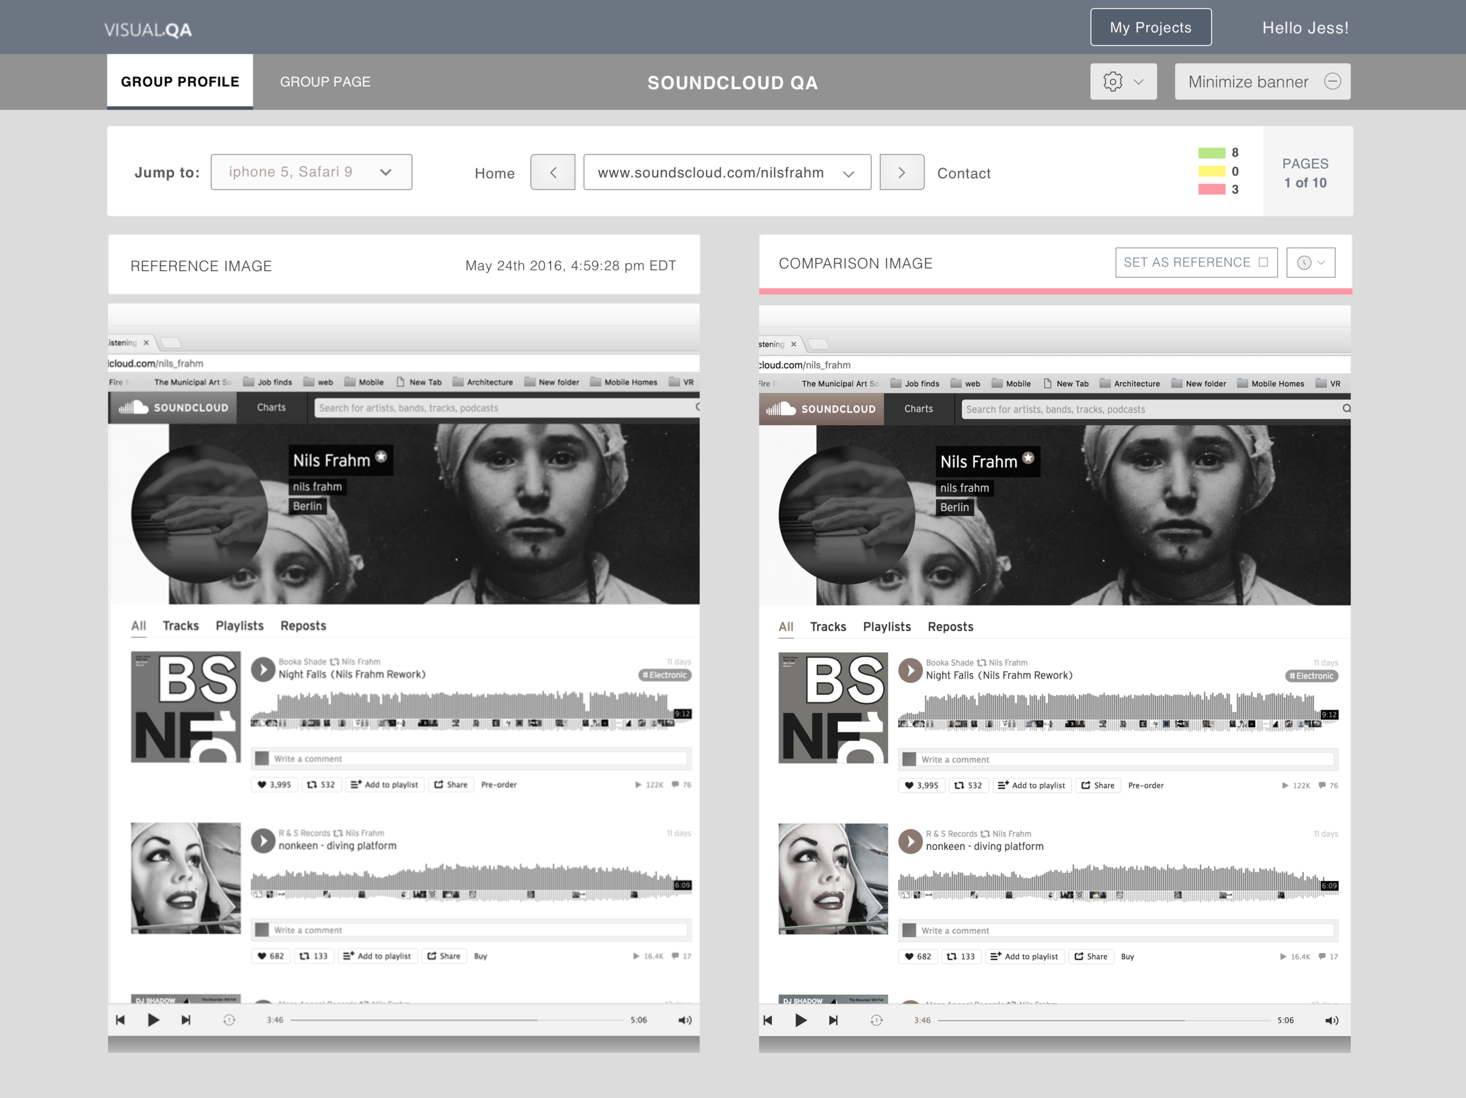Like nonkeen track (682) in reference image
This screenshot has width=1466, height=1098.
pyautogui.click(x=270, y=956)
